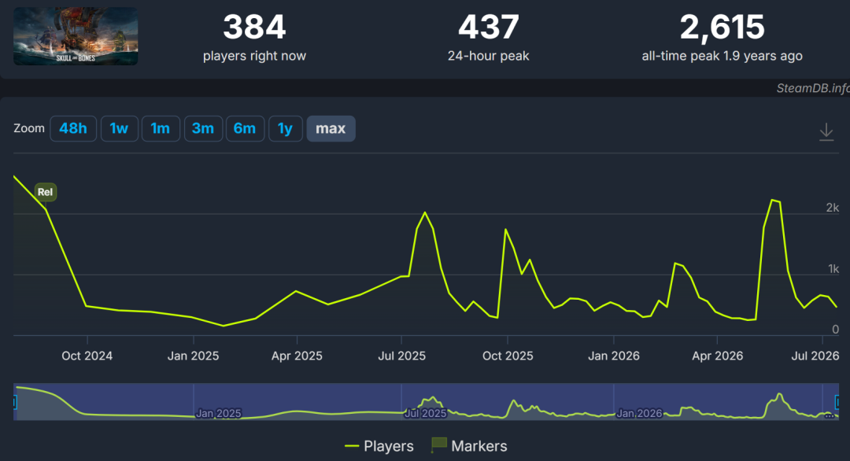Click the SteamDB.info credit text
The image size is (850, 461).
click(x=813, y=88)
